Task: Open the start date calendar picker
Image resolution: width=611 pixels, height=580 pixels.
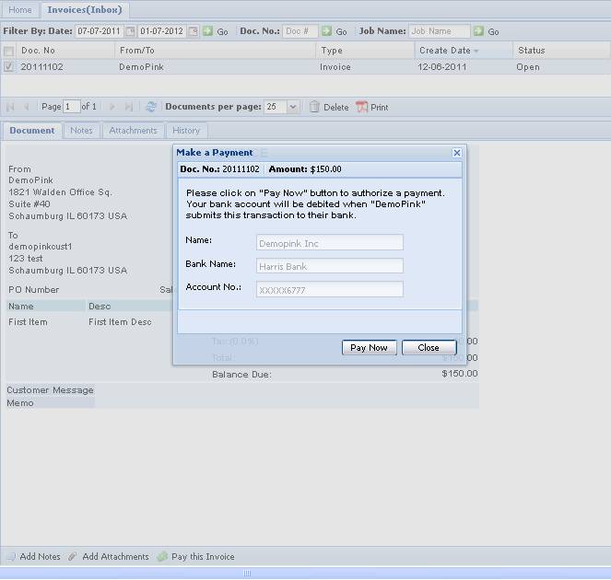Action: pos(130,31)
